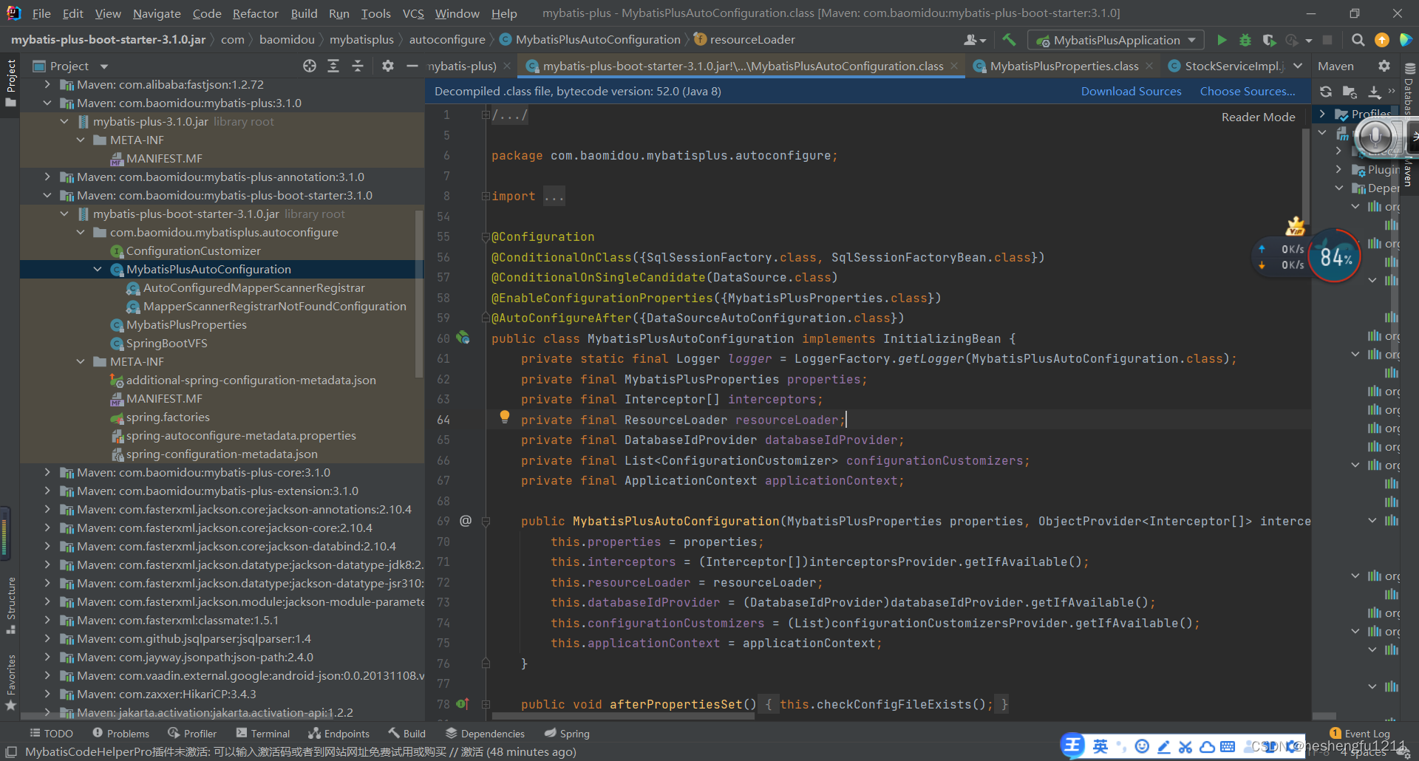This screenshot has width=1419, height=761.
Task: Toggle Reader Mode in editor
Action: 1258,117
